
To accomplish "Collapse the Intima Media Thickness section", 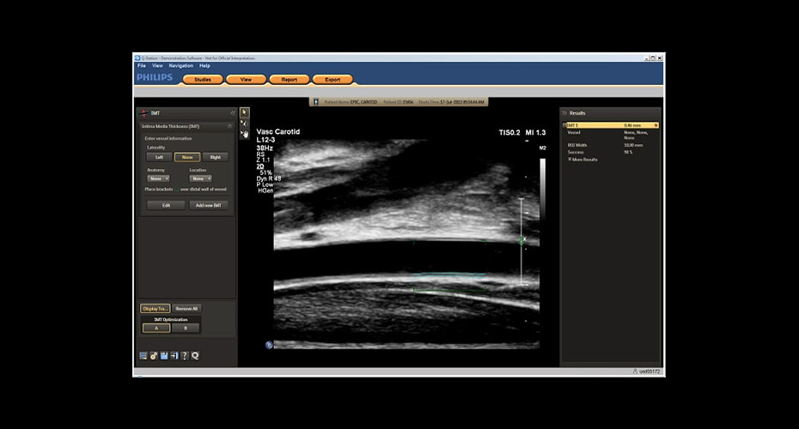I will [x=229, y=126].
